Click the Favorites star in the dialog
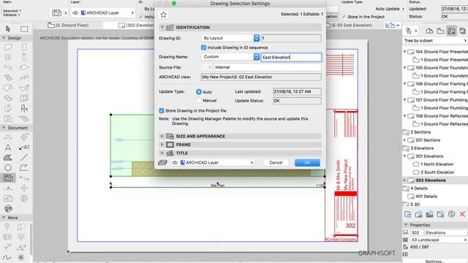 [x=163, y=15]
